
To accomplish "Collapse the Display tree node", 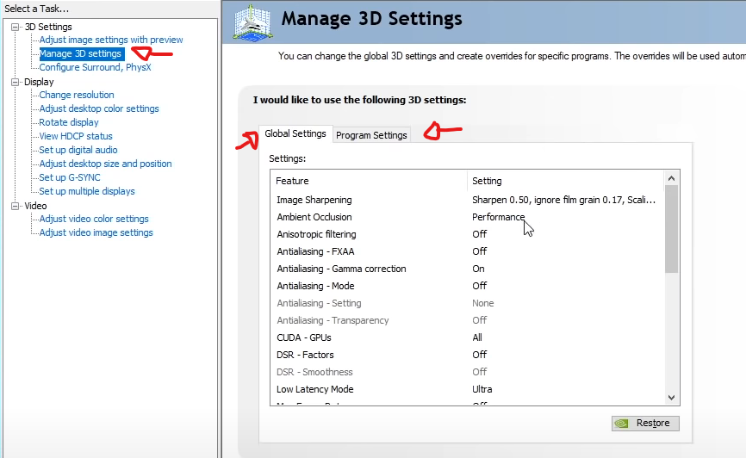I will click(x=16, y=82).
